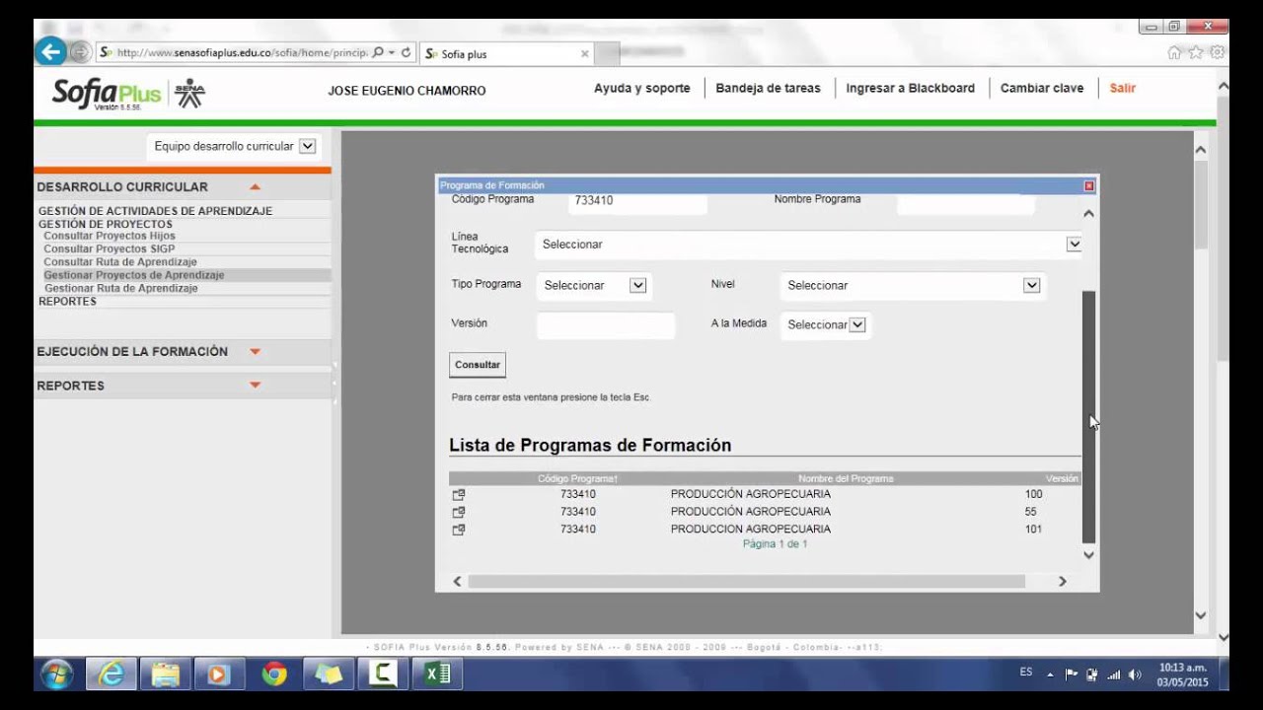Click the Versión input field
The width and height of the screenshot is (1263, 710).
(x=606, y=324)
